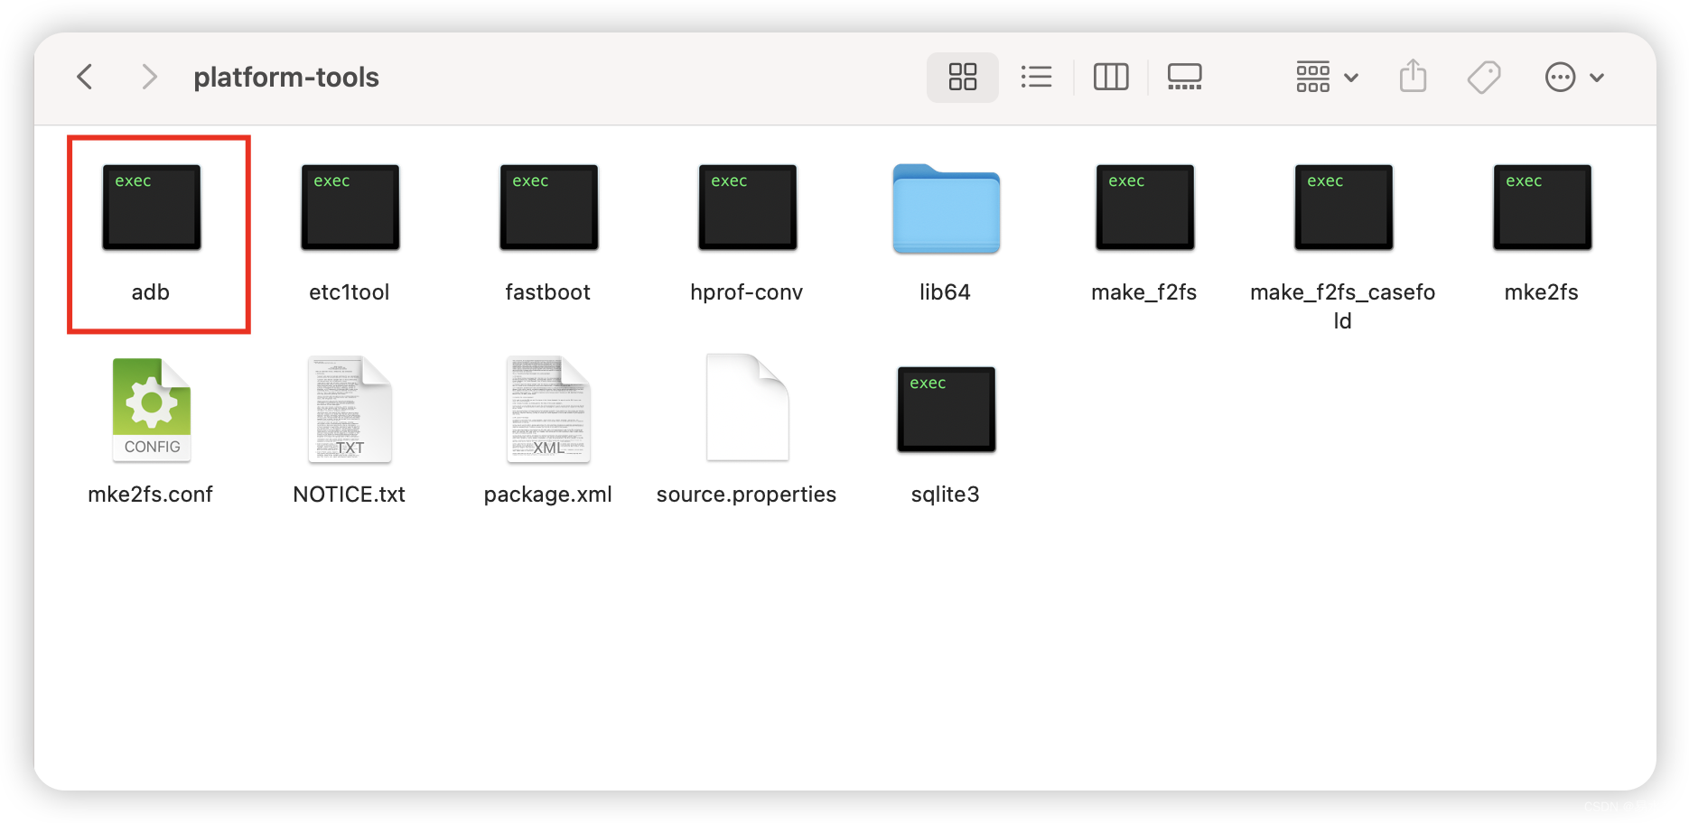This screenshot has width=1689, height=823.
Task: Switch to list view
Action: [x=1036, y=77]
